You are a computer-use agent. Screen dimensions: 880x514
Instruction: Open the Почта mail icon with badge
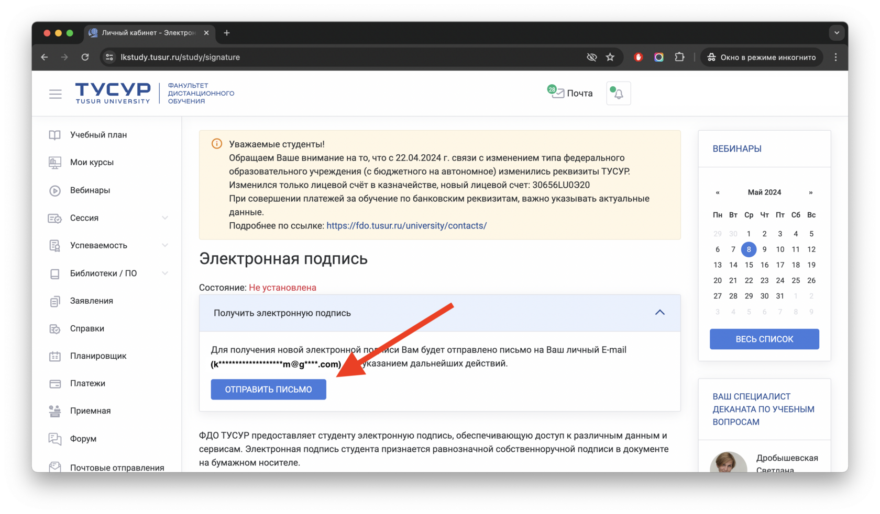(x=570, y=93)
